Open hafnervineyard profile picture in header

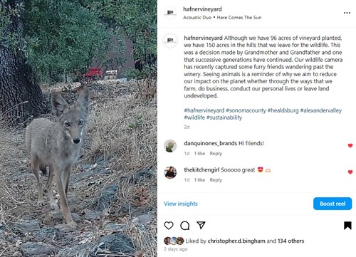coord(170,13)
